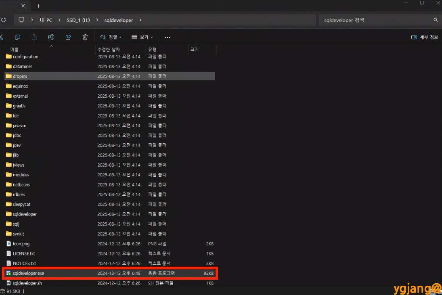Screen dimensions: 442x295
Task: Select the jlib folder icon
Action: click(x=9, y=155)
